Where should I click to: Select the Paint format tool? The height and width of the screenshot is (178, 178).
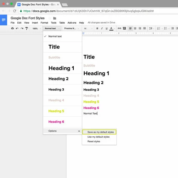click(27, 28)
